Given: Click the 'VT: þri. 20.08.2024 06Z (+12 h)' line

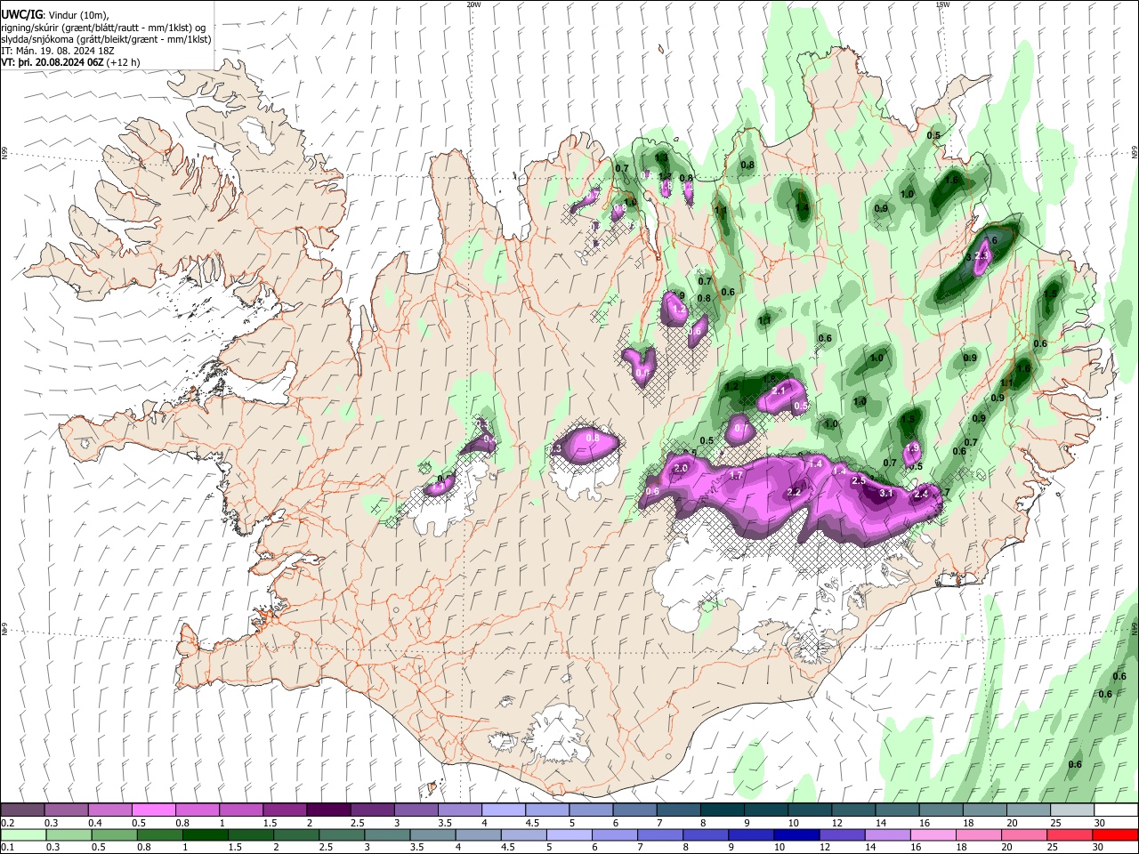Looking at the screenshot, I should pyautogui.click(x=70, y=62).
